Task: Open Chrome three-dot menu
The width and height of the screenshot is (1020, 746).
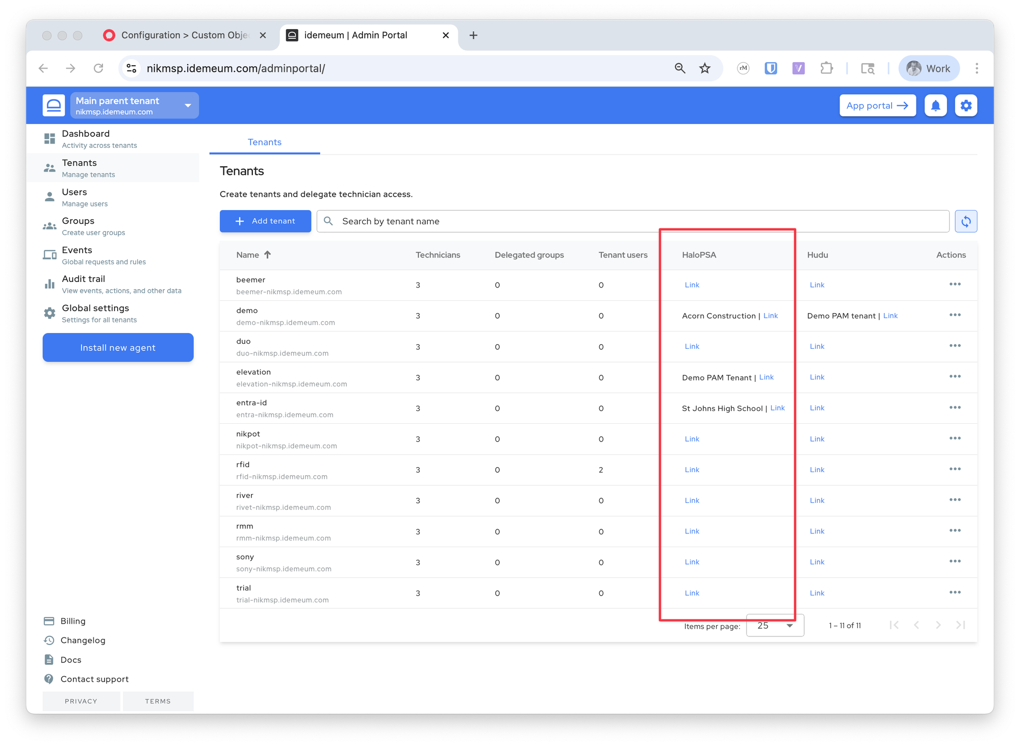Action: (977, 68)
